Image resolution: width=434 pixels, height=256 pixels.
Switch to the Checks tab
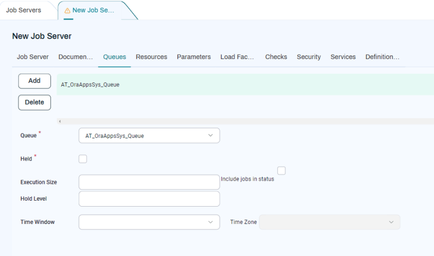pyautogui.click(x=276, y=57)
